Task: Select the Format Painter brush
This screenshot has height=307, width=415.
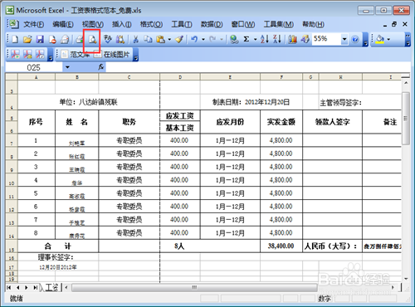Action: pyautogui.click(x=179, y=40)
